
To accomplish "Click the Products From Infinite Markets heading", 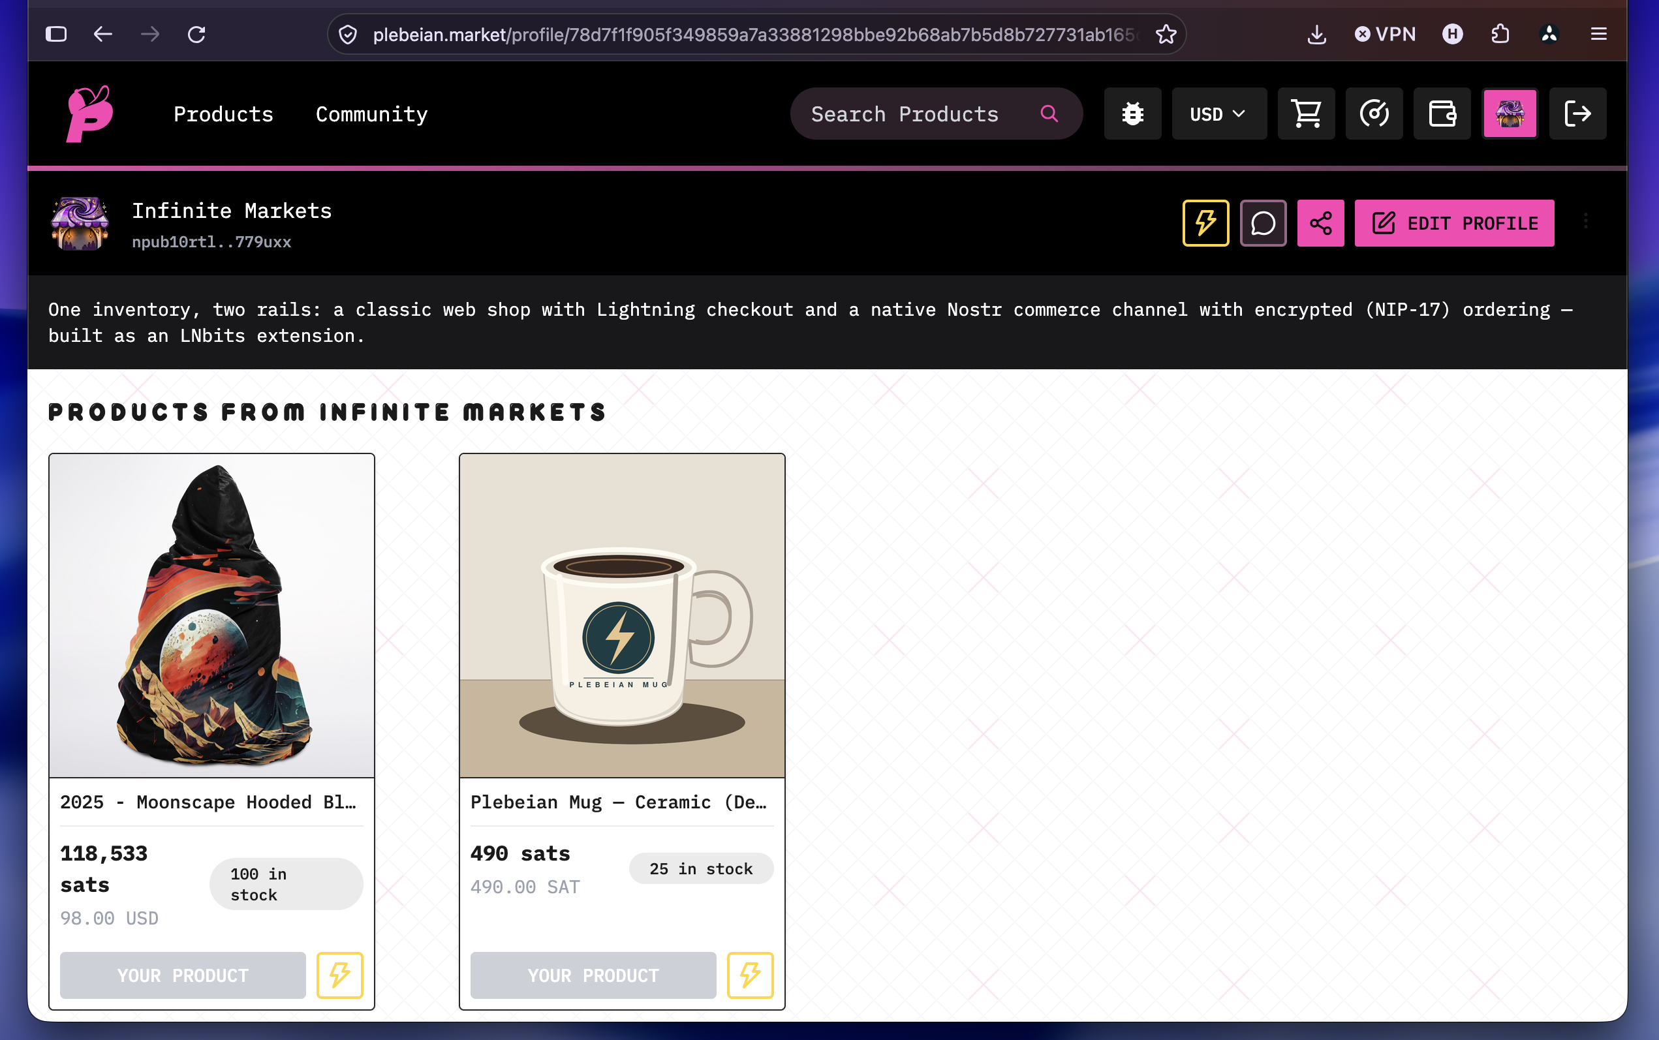I will pyautogui.click(x=328, y=412).
